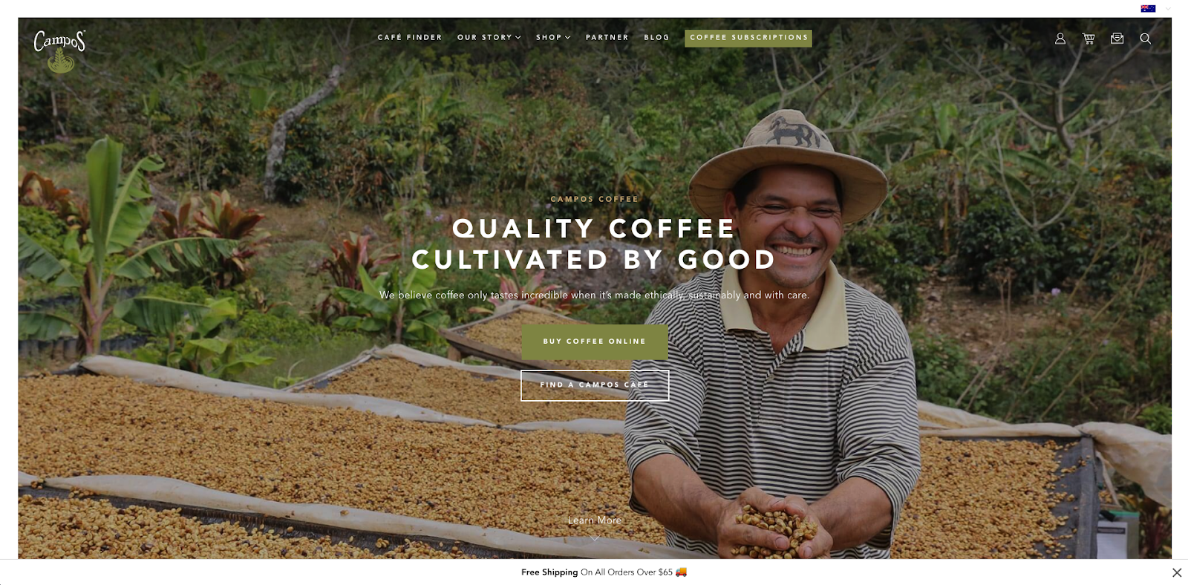
Task: Open the region selector arrow beside flag
Action: tap(1168, 9)
